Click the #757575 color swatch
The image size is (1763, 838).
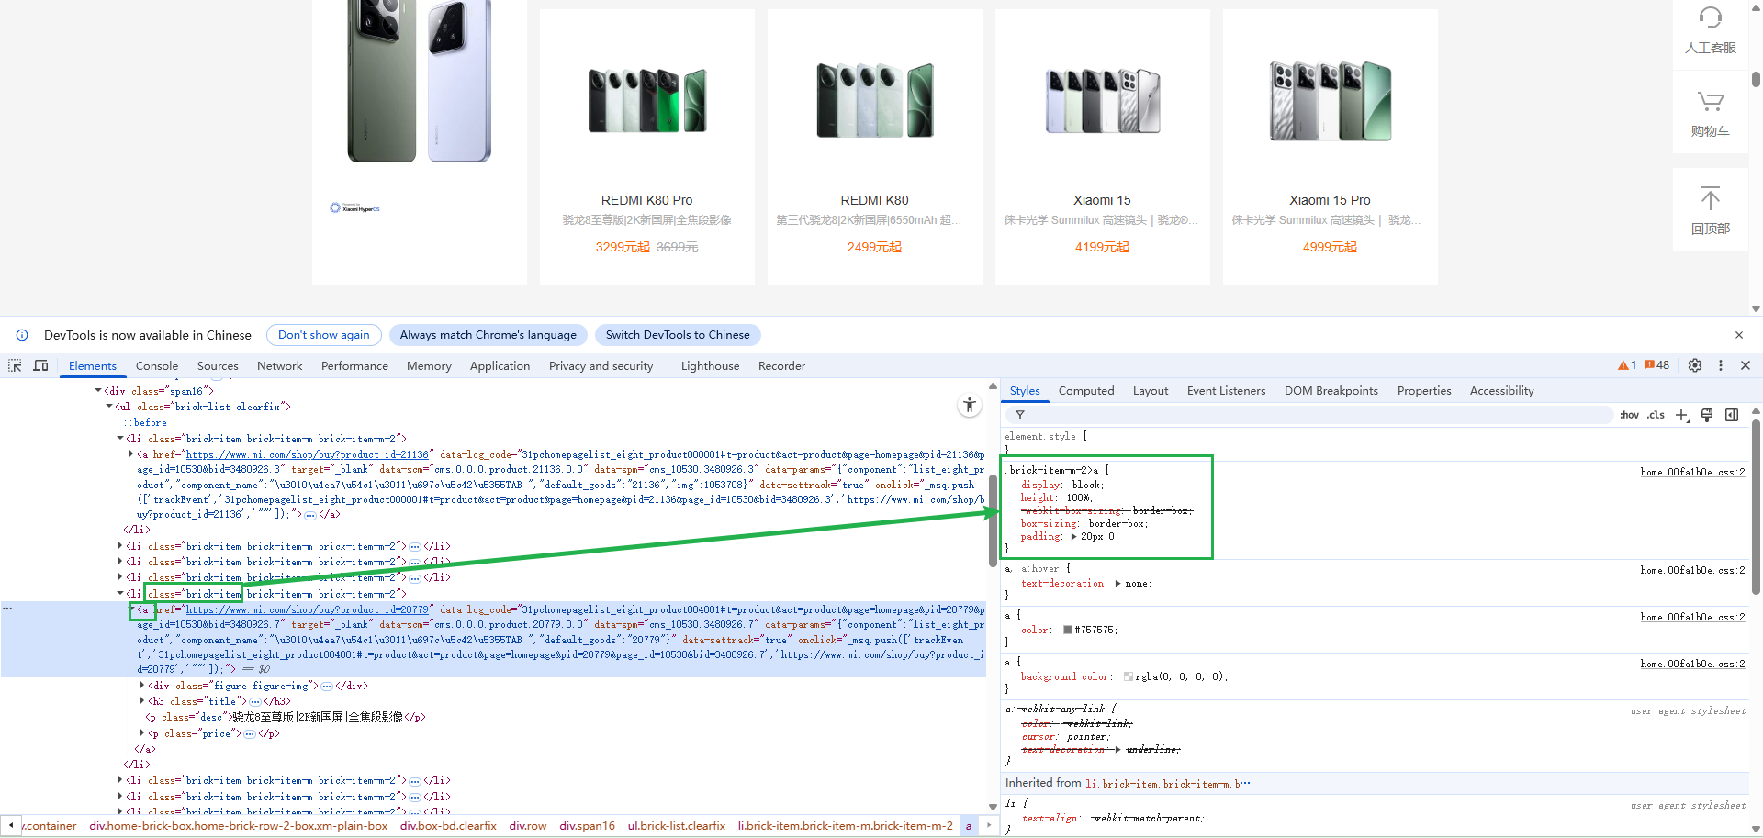pyautogui.click(x=1068, y=631)
